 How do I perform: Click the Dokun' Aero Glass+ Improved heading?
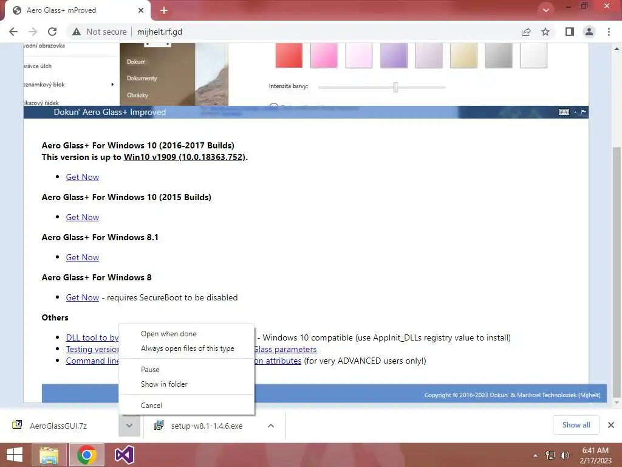coord(110,112)
